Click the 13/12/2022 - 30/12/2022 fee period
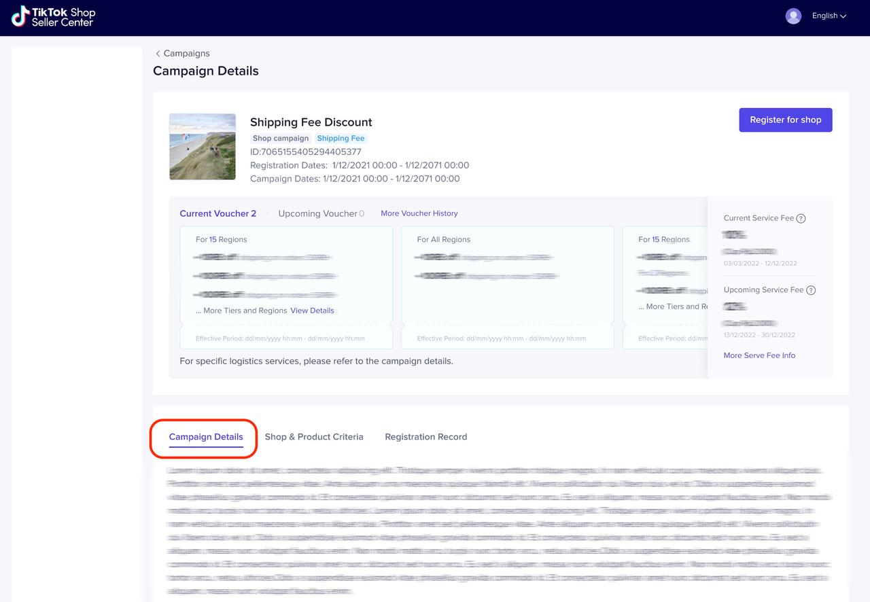The width and height of the screenshot is (870, 602). 759,335
